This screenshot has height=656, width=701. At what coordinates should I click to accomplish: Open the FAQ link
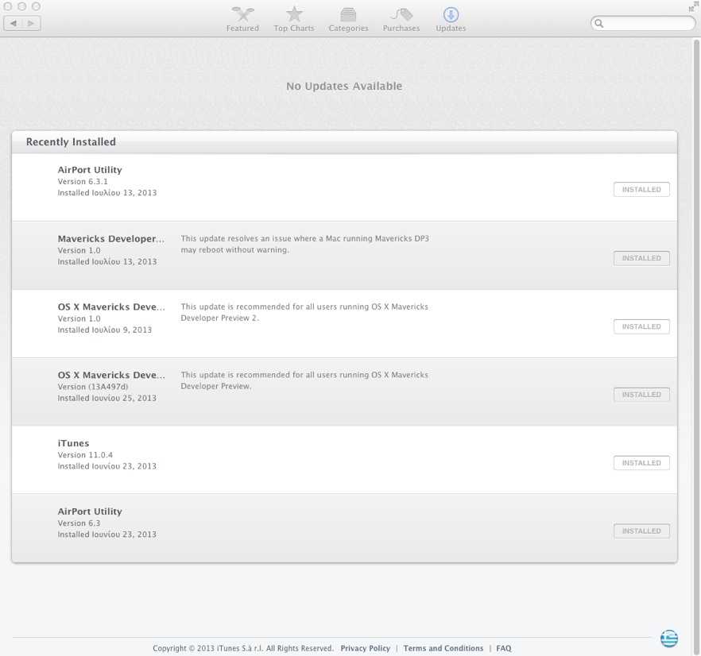(503, 648)
